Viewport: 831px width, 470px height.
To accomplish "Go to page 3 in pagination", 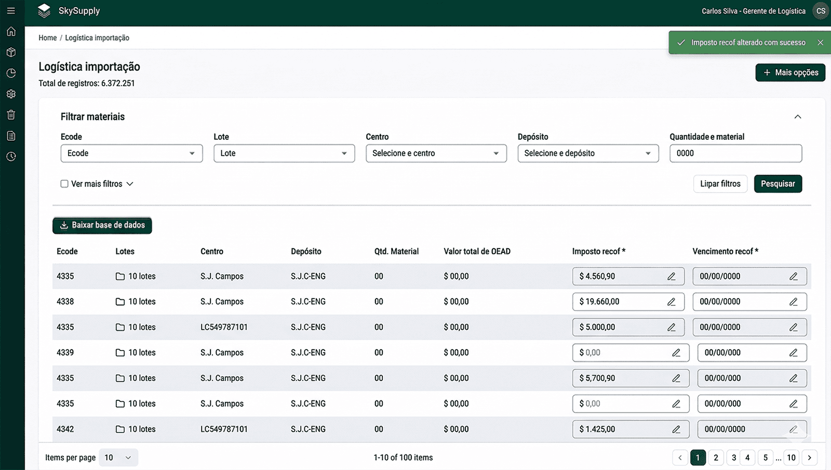I will (733, 458).
